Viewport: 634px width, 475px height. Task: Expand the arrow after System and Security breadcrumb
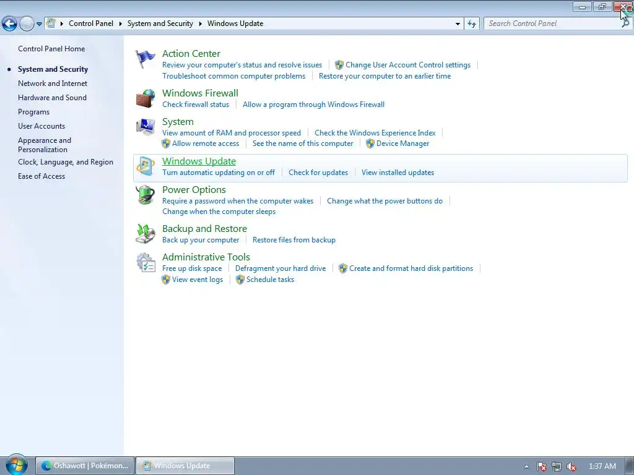tap(200, 24)
